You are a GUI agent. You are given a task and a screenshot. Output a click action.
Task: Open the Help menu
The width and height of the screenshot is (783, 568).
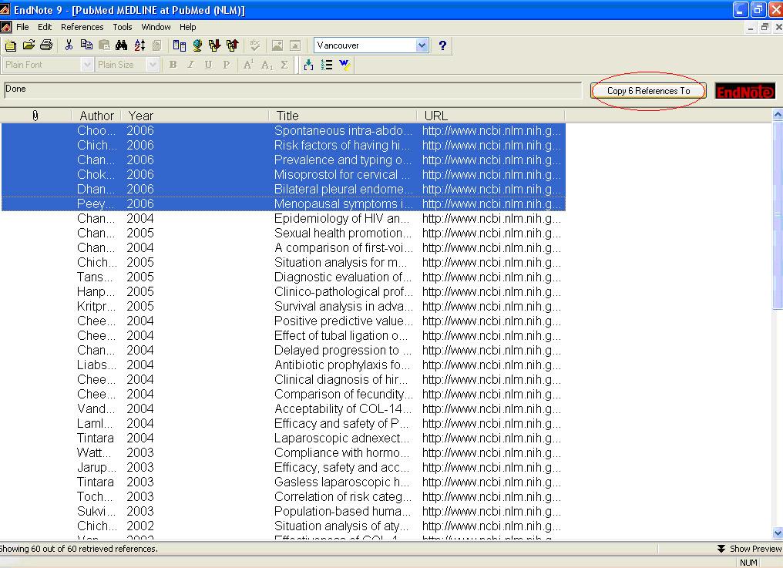(x=188, y=27)
